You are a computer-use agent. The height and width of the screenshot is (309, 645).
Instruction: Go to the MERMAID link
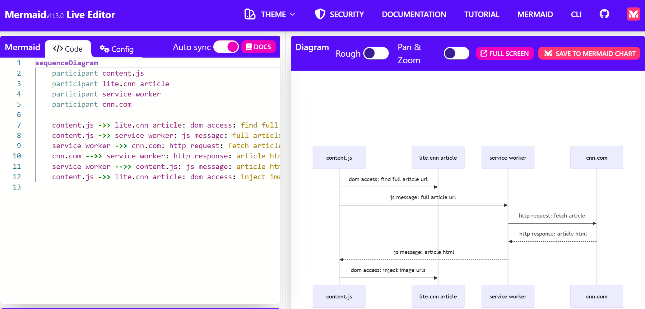point(535,14)
